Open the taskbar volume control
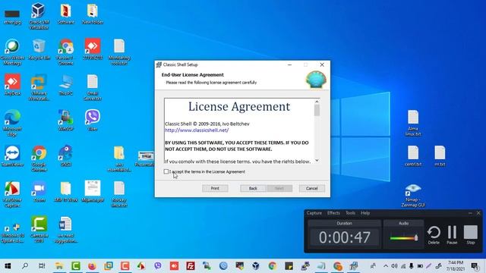 click(x=394, y=265)
